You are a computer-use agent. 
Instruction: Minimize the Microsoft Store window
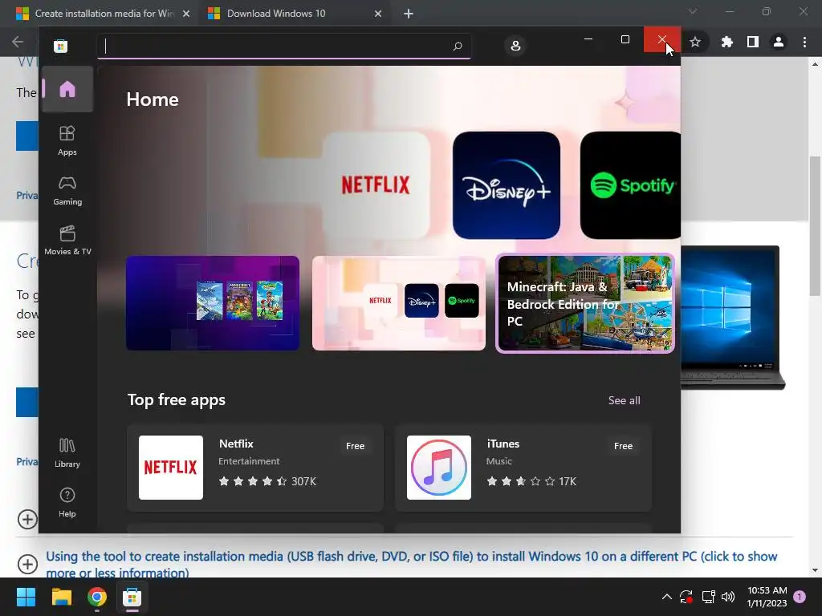(588, 39)
